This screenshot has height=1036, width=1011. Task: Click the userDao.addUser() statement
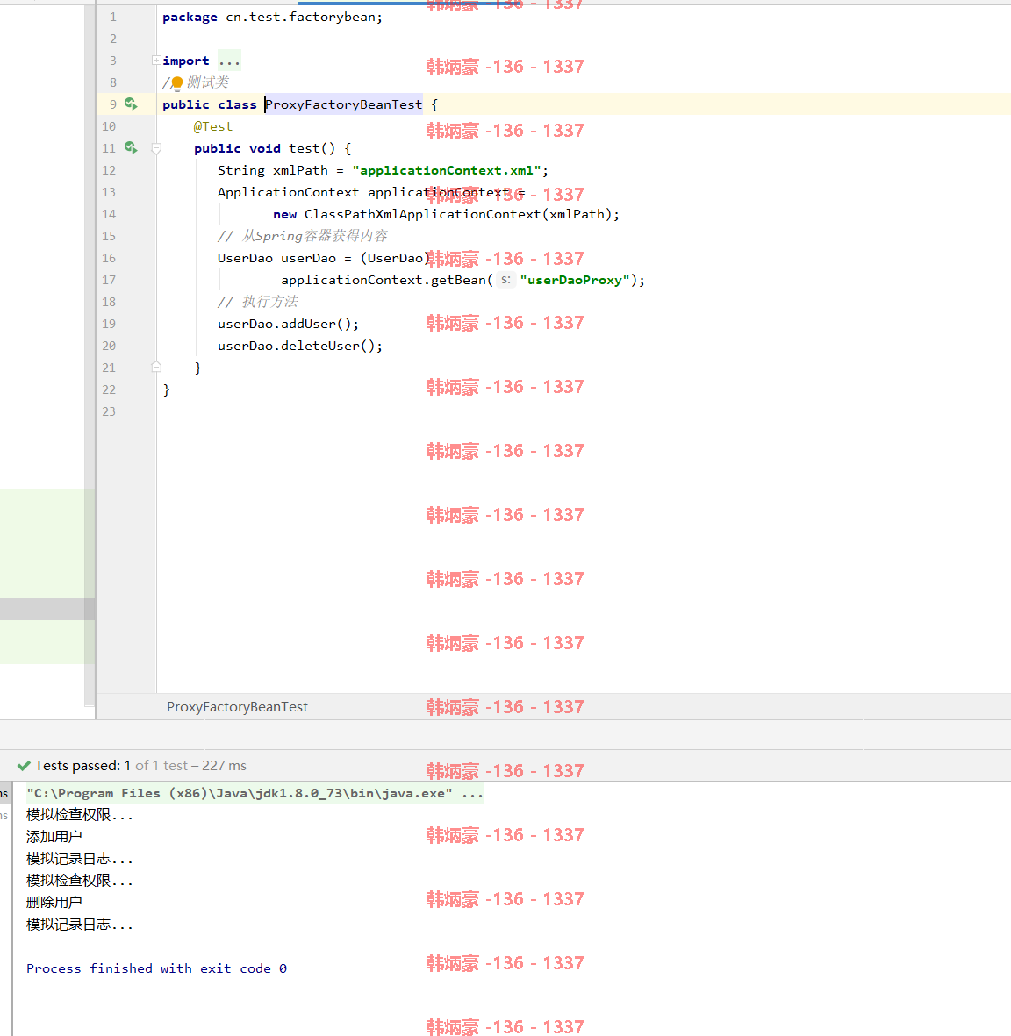[x=288, y=324]
